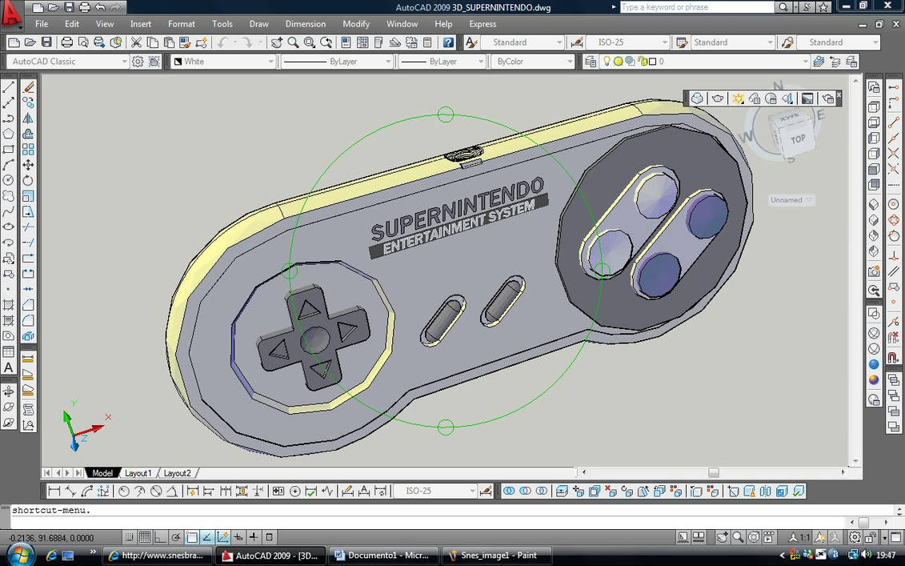Select the Multiline Text tool
Viewport: 905px width, 566px height.
coord(8,366)
